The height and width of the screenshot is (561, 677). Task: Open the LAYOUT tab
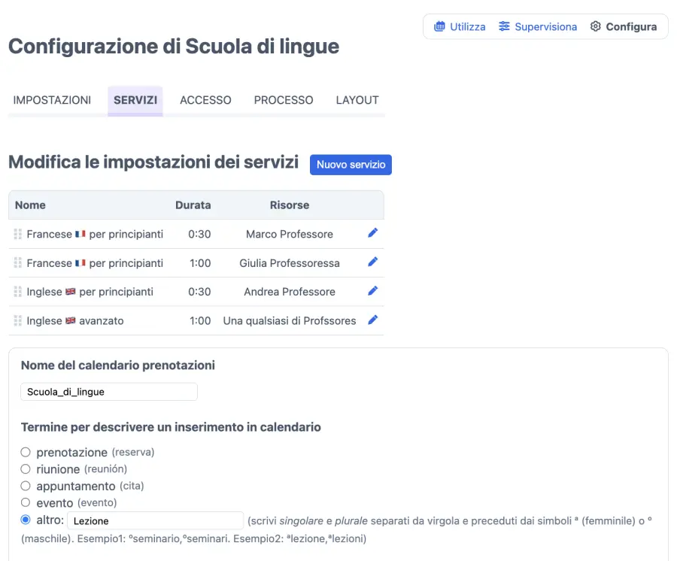(357, 99)
